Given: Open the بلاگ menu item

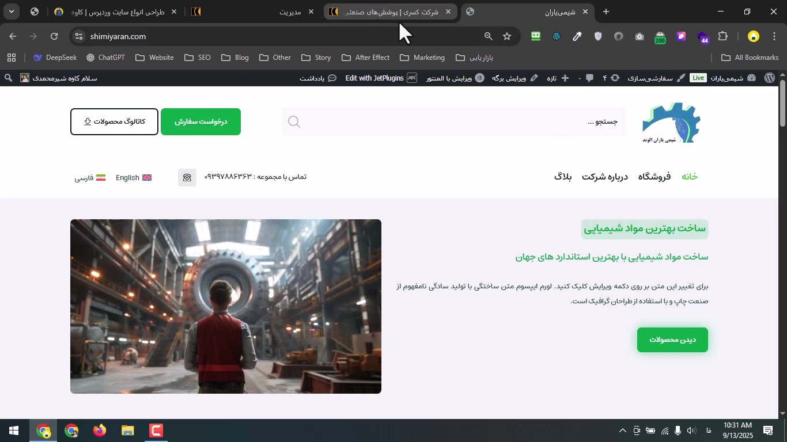Looking at the screenshot, I should click(x=563, y=177).
